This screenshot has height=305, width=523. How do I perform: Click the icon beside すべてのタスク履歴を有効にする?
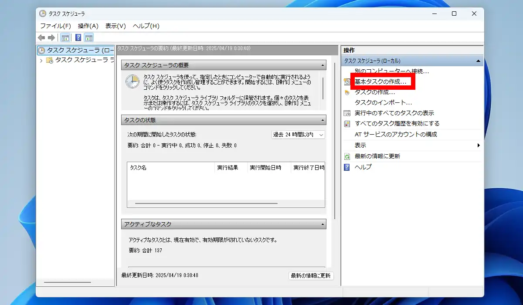pyautogui.click(x=347, y=124)
